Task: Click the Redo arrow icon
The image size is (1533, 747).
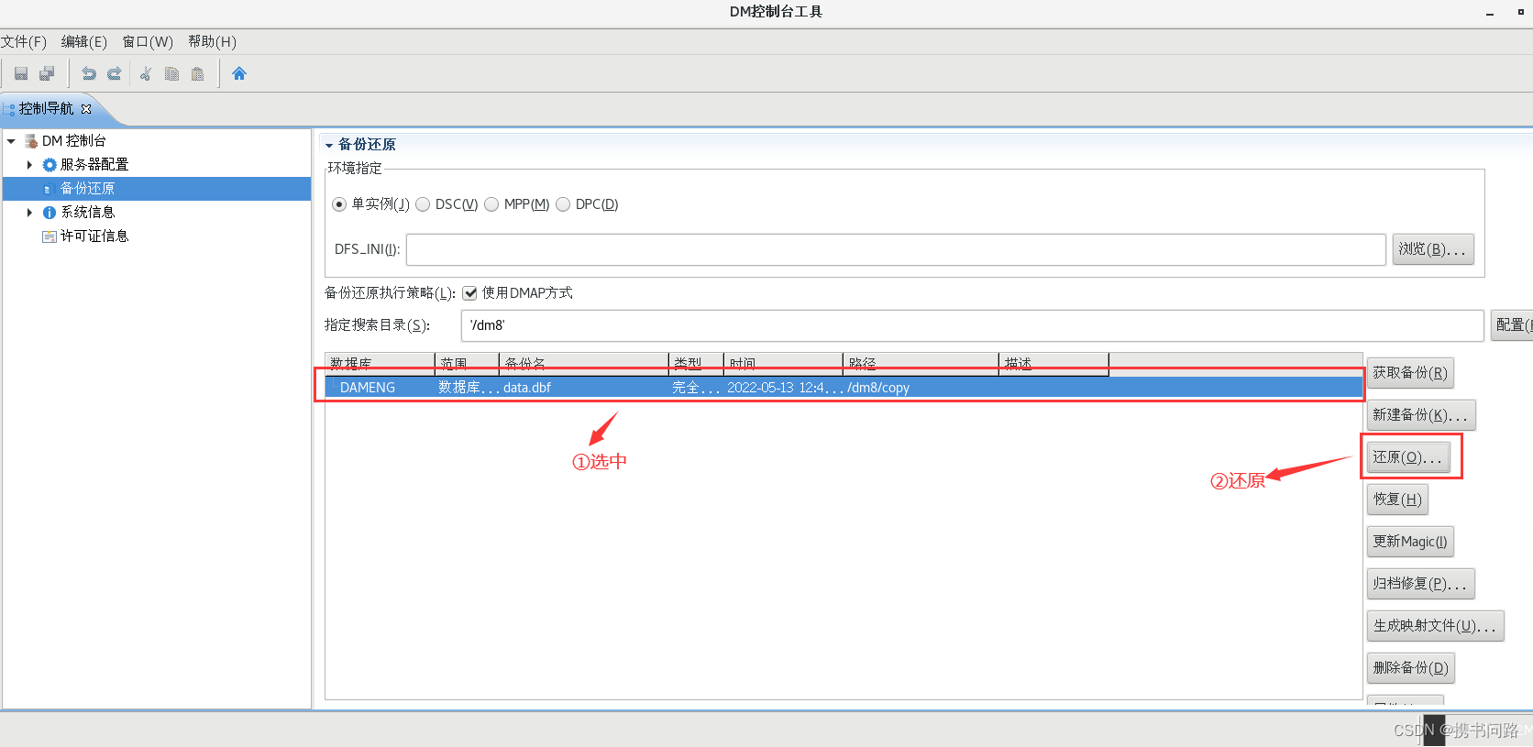Action: click(115, 73)
